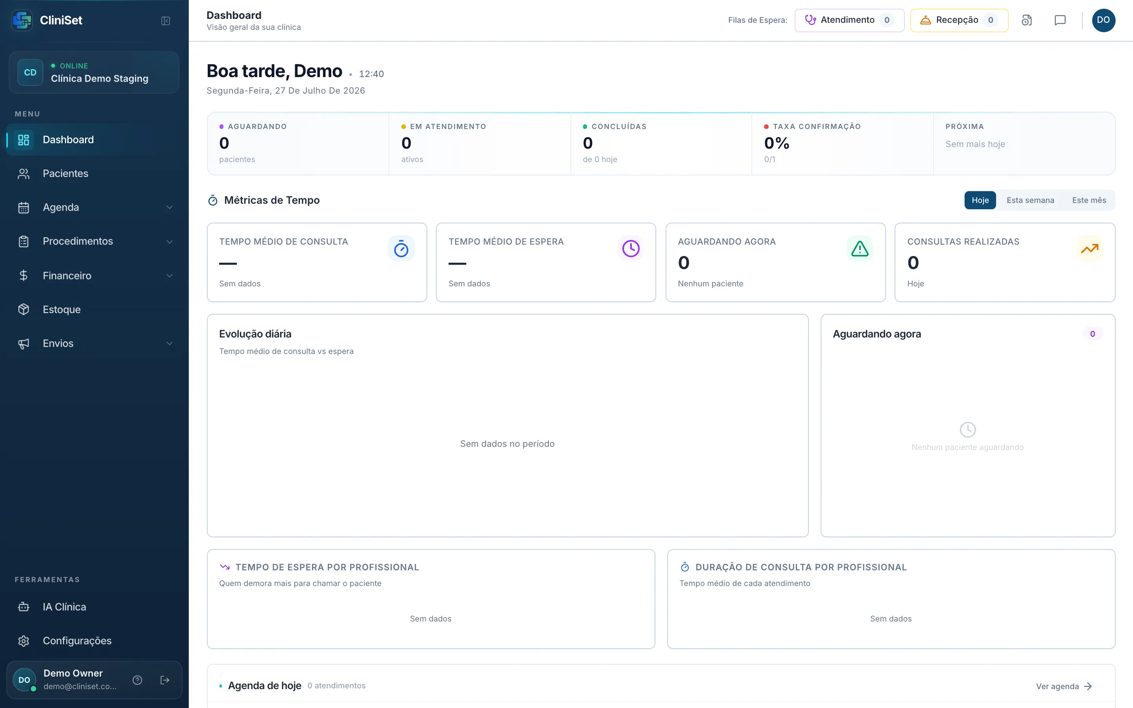Click the Métricas de Tempo timer icon
The height and width of the screenshot is (708, 1133).
[x=212, y=201]
